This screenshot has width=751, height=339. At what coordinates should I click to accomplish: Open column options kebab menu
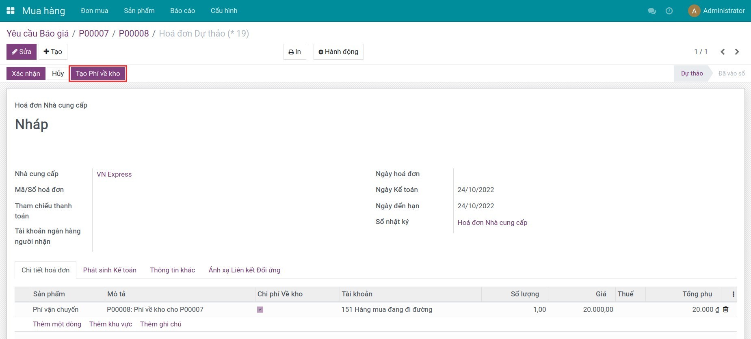click(x=733, y=294)
